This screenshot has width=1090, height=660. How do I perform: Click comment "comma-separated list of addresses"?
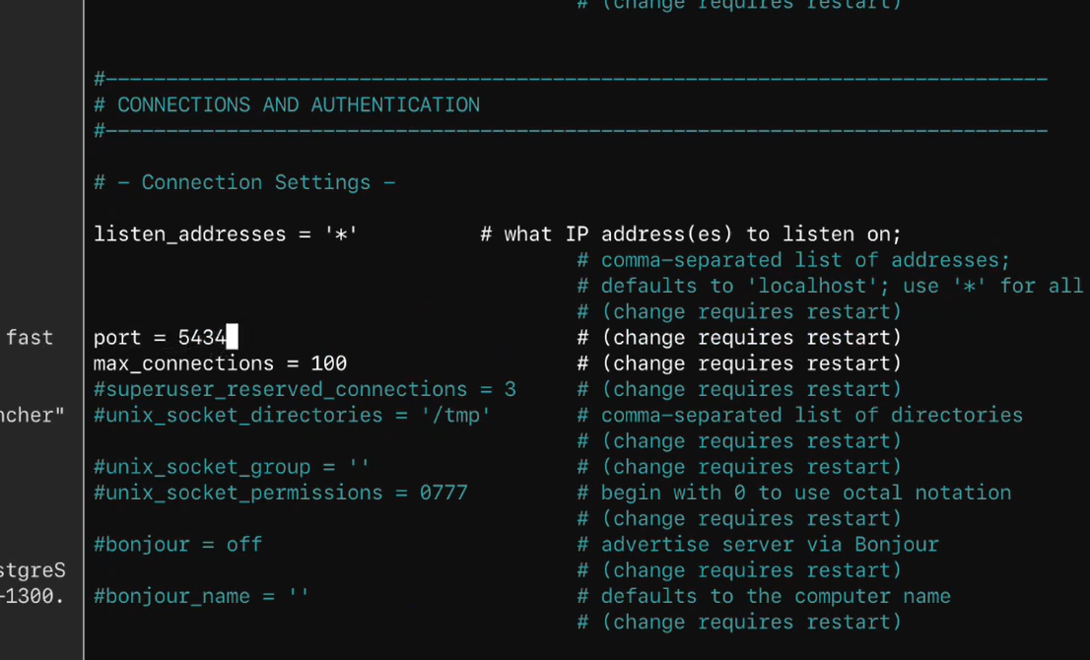pyautogui.click(x=805, y=260)
